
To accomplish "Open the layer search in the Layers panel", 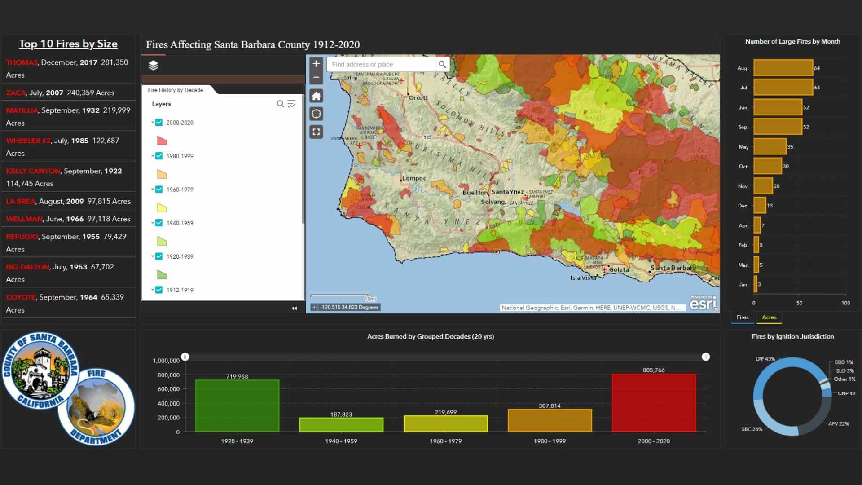I will (x=280, y=104).
